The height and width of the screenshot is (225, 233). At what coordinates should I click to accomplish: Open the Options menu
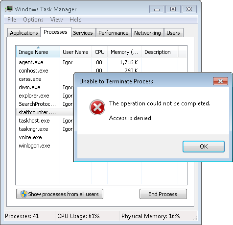33,20
